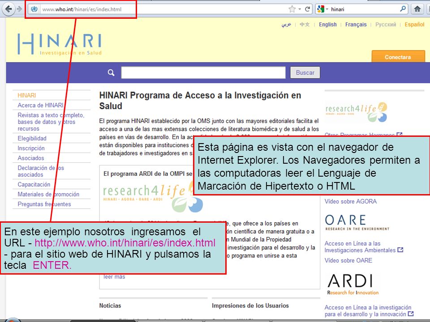
Task: Open Acceso en Línea a las Investigaciones Ambientales
Action: tap(360, 247)
